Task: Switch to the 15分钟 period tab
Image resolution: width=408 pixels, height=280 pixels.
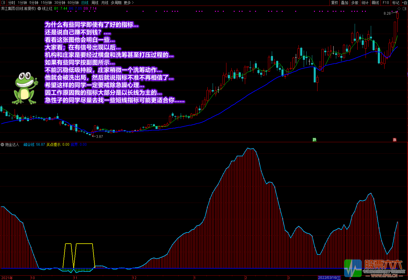Action: tap(46, 3)
